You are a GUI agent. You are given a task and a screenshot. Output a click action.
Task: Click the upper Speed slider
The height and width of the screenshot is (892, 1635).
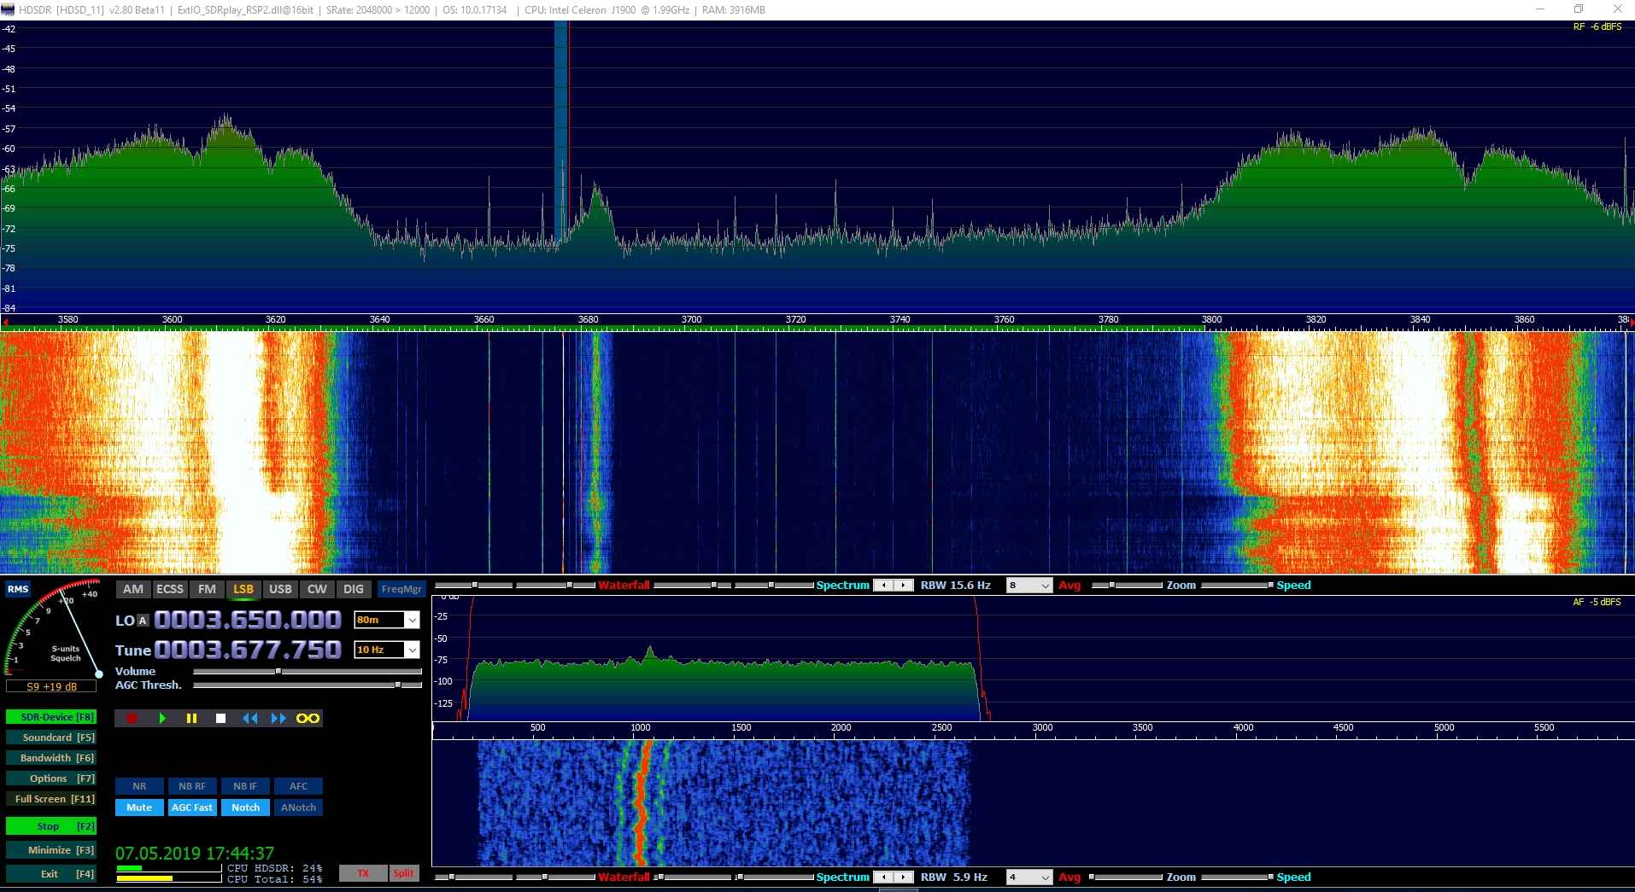click(x=1236, y=586)
